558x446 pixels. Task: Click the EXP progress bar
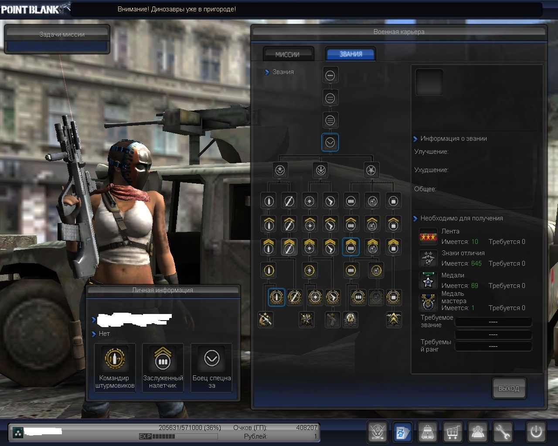[157, 436]
